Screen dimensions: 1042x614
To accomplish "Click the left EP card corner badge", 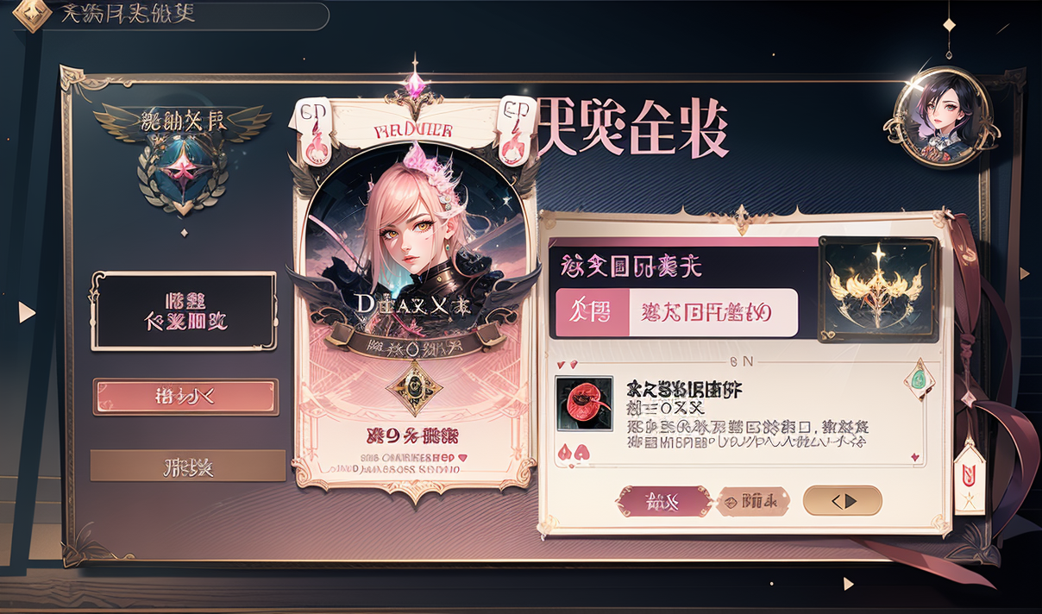I will pyautogui.click(x=312, y=128).
